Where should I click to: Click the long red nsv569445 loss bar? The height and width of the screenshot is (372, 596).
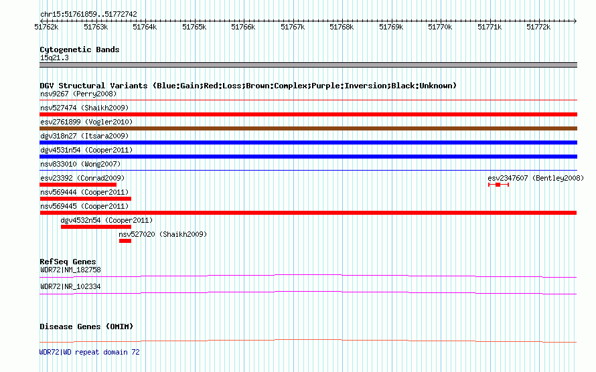[x=308, y=213]
